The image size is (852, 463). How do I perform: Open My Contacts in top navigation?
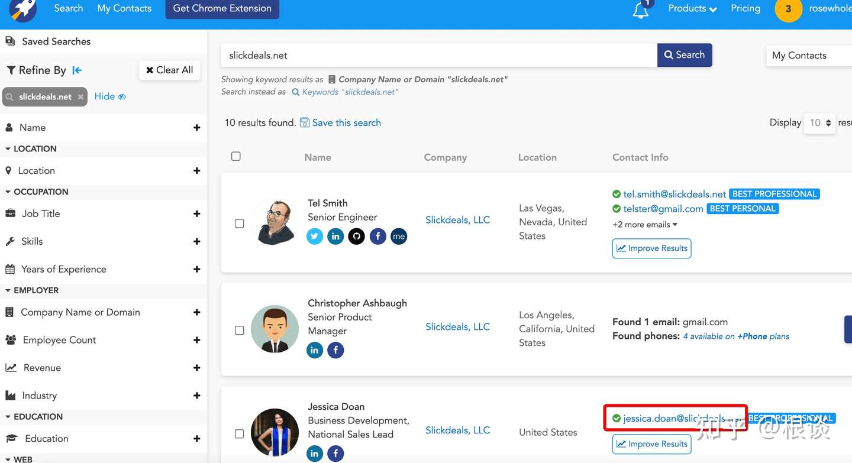tap(124, 8)
